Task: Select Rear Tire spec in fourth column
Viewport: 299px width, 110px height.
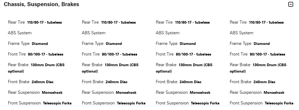Action: coord(257,22)
